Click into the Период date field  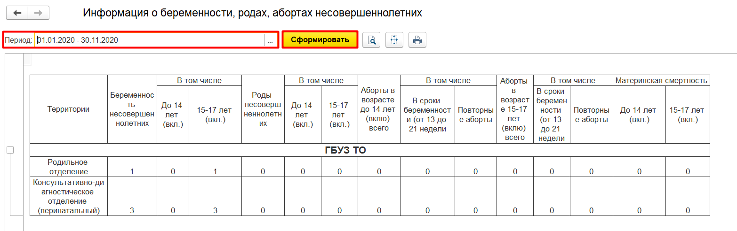150,40
